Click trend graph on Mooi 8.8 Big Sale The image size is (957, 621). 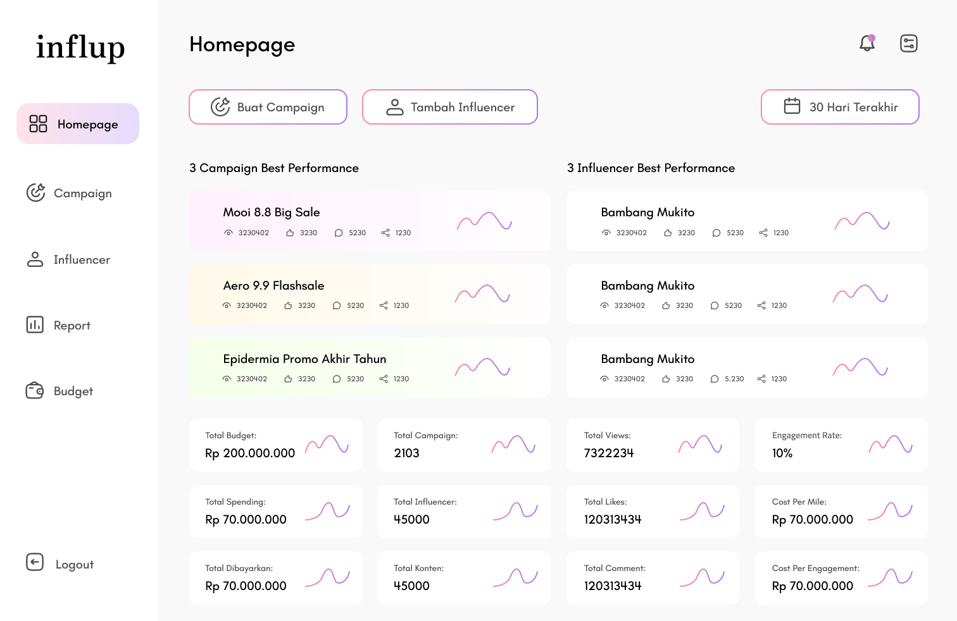484,221
